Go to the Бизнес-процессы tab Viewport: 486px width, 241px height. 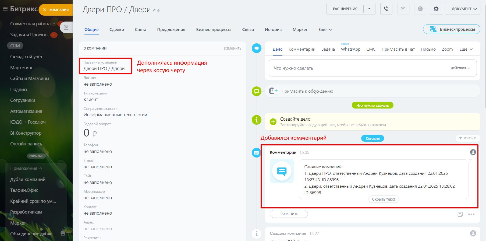pyautogui.click(x=214, y=30)
